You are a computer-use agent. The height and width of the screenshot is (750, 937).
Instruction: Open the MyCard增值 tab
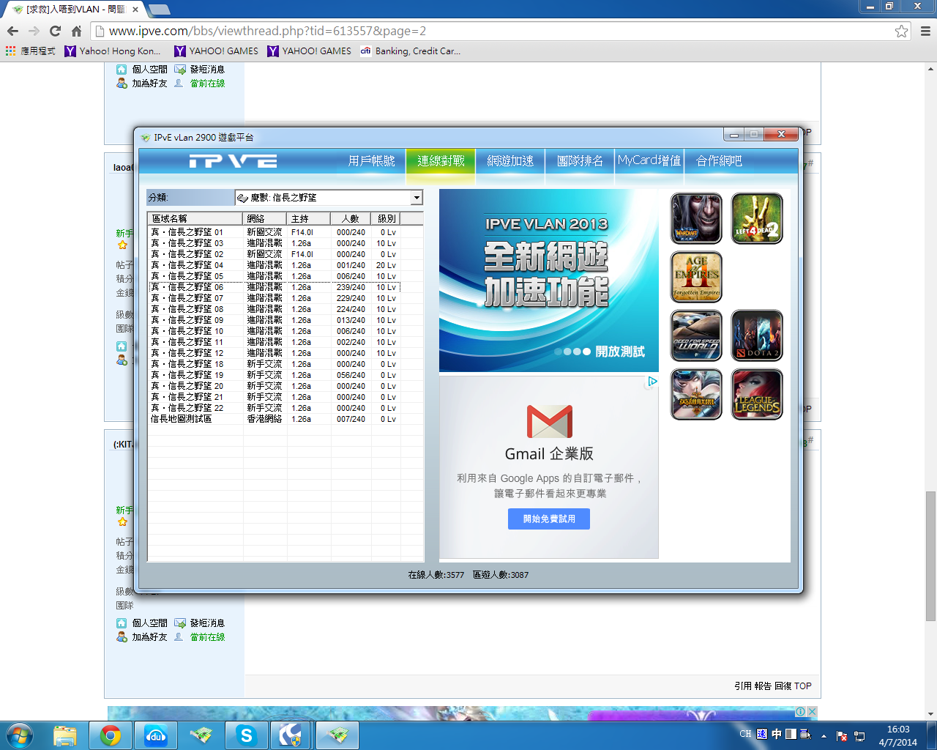pyautogui.click(x=649, y=161)
